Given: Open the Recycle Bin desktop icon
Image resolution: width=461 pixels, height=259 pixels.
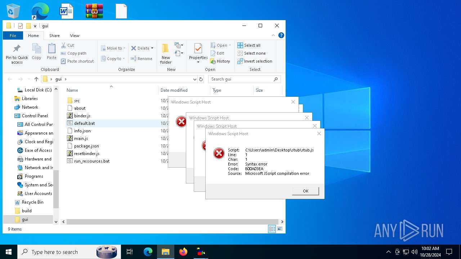Looking at the screenshot, I should 14,11.
